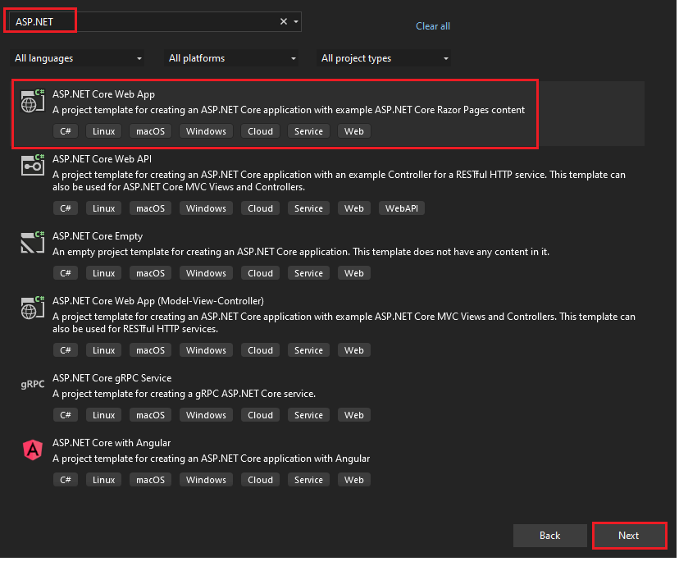
Task: Click the Clear all link
Action: click(434, 26)
